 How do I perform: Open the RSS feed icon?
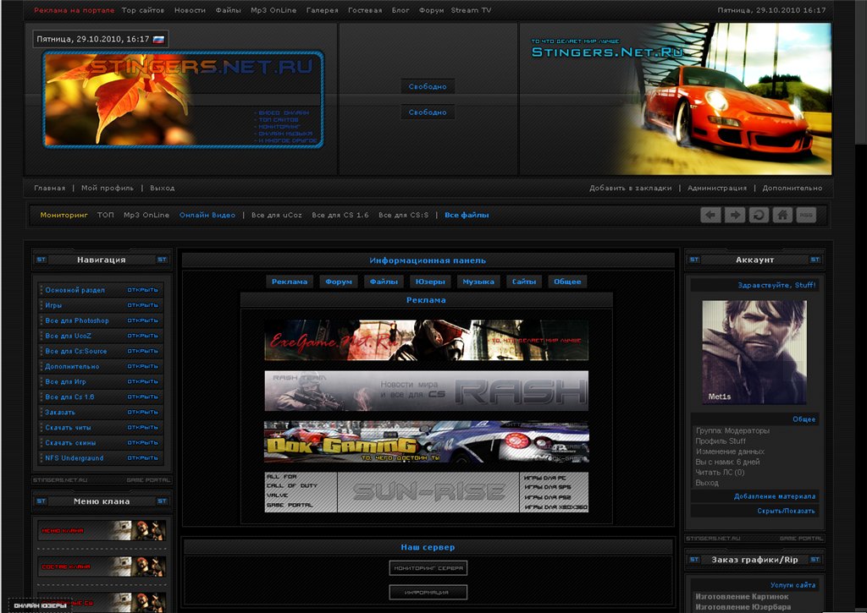pos(806,216)
